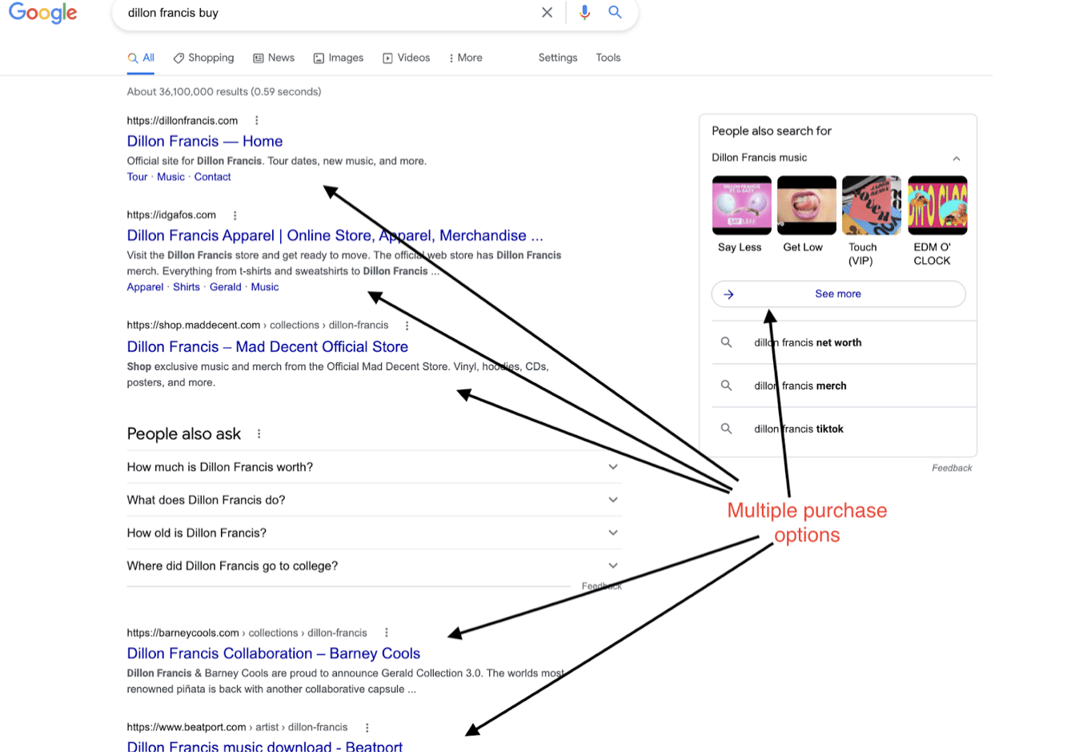Click the arrow icon inside See more
This screenshot has width=1079, height=755.
(x=729, y=294)
